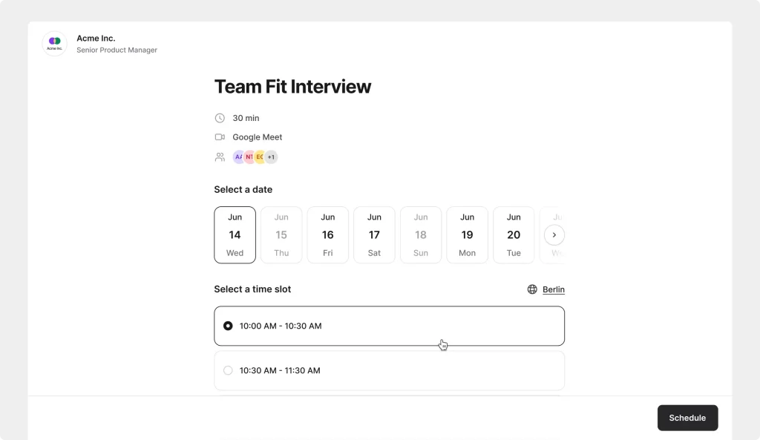
Task: Click the +1 badge to view more attendees
Action: 271,157
